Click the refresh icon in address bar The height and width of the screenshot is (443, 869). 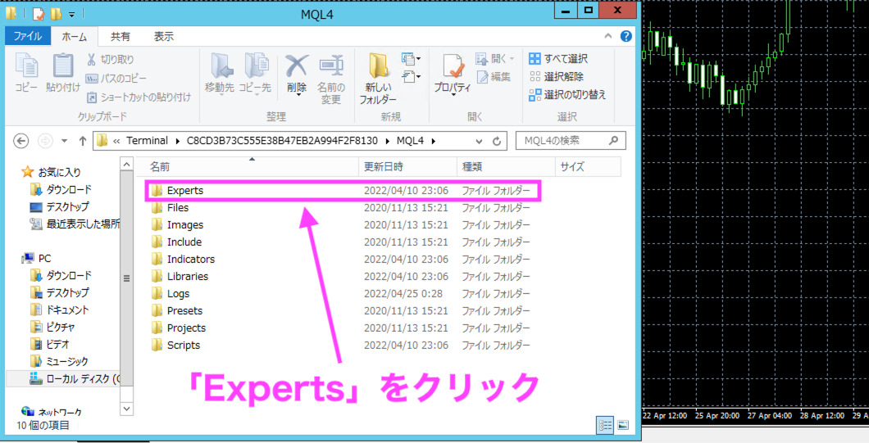click(x=497, y=141)
